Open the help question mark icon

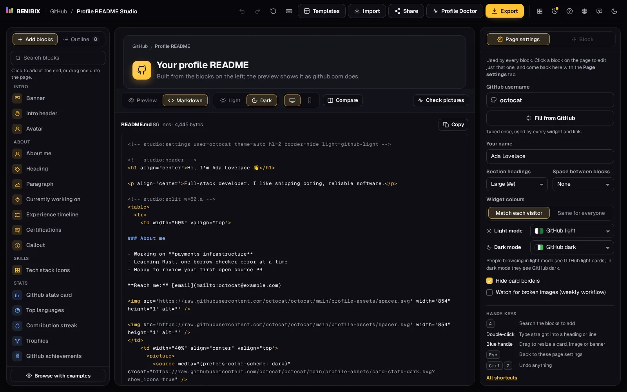[x=569, y=11]
